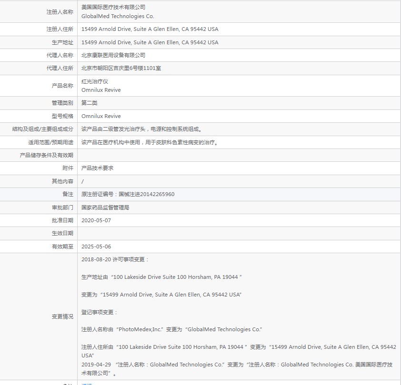This screenshot has height=385, width=401.
Task: Click the 注册人住所 row label
Action: (60, 29)
